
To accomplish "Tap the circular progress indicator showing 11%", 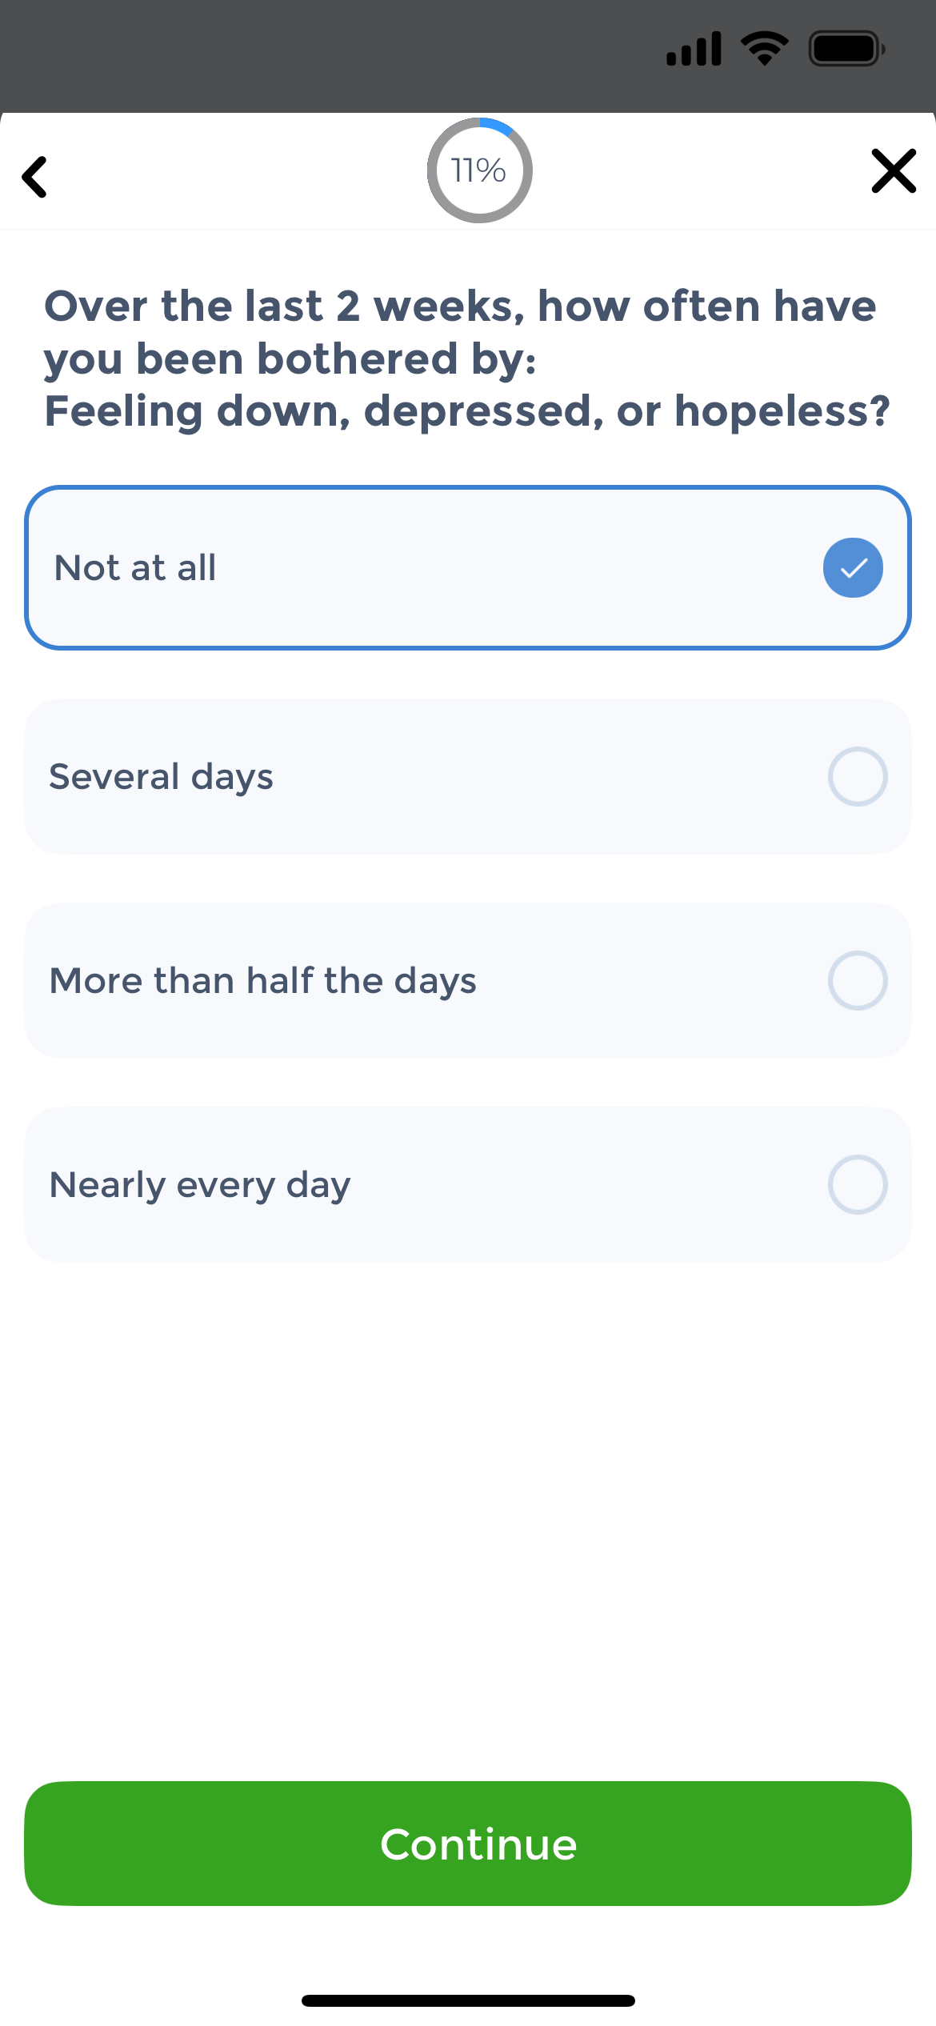I will point(478,170).
